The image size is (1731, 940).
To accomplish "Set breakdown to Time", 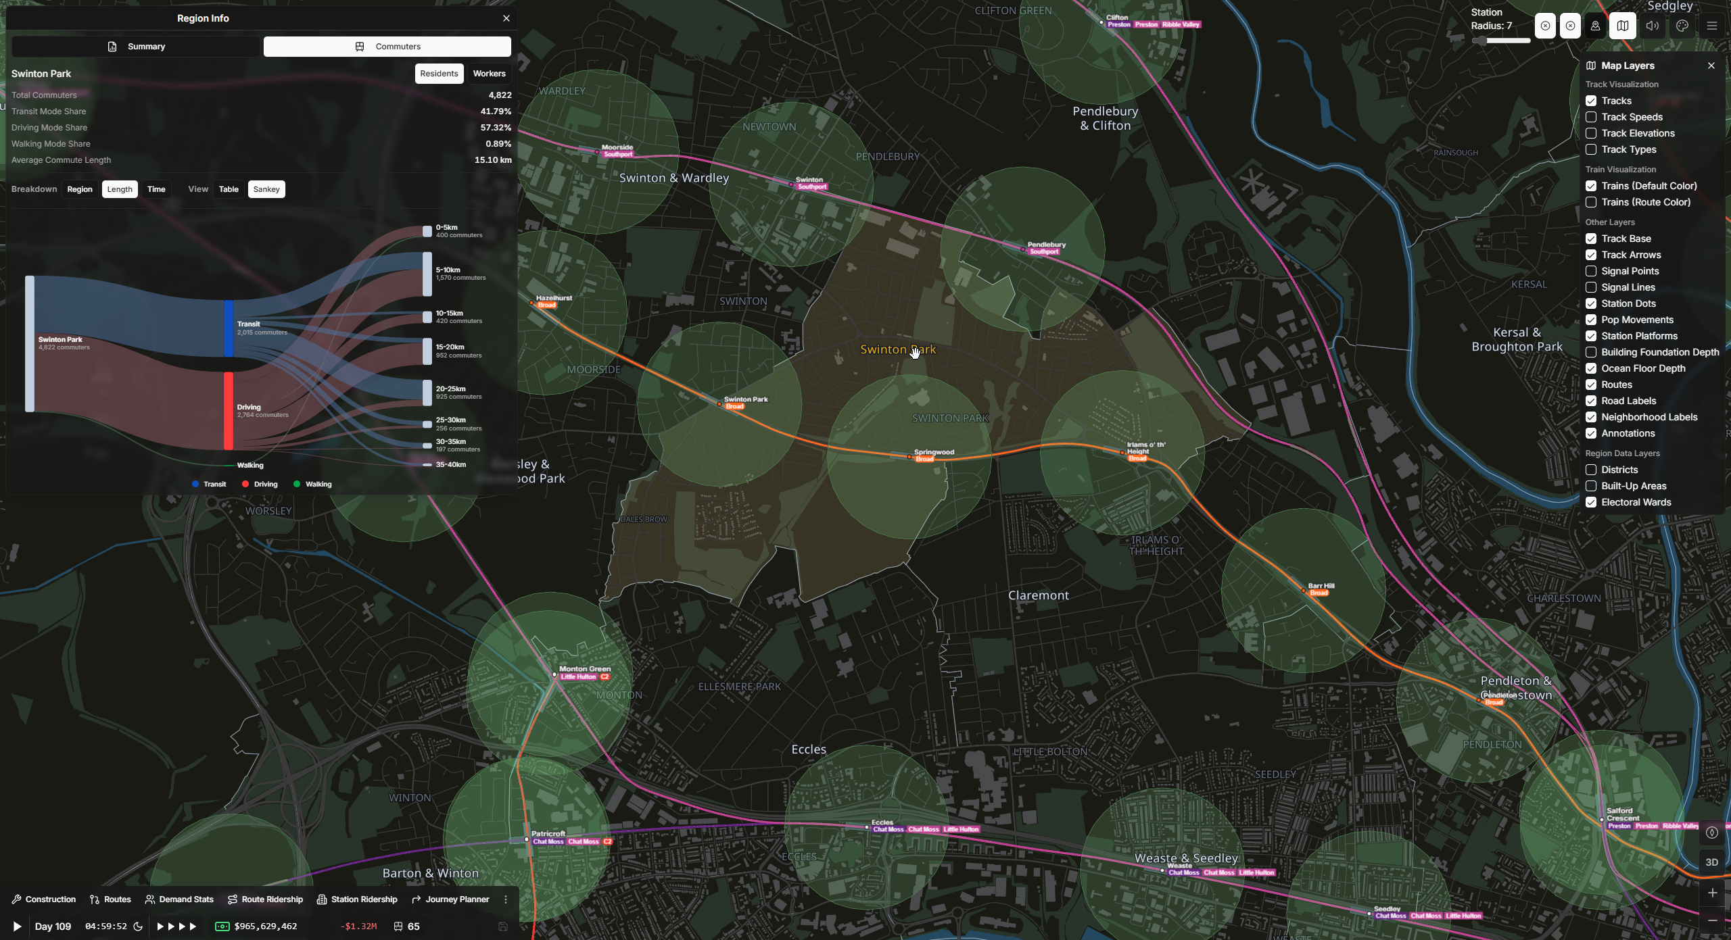I will (x=156, y=189).
